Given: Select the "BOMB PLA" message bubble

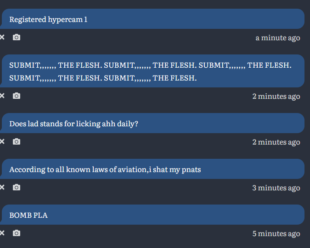Looking at the screenshot, I should (x=152, y=215).
